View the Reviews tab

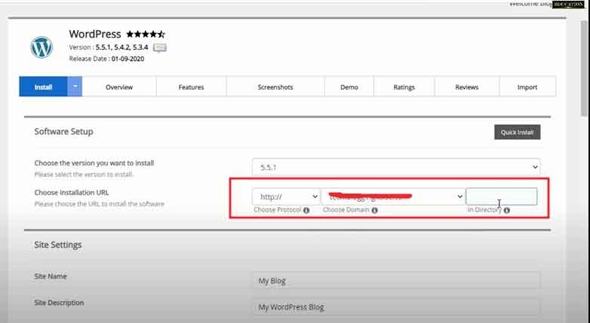coord(466,87)
